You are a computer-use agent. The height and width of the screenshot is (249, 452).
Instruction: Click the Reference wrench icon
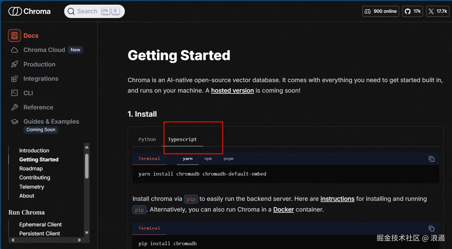pos(15,107)
